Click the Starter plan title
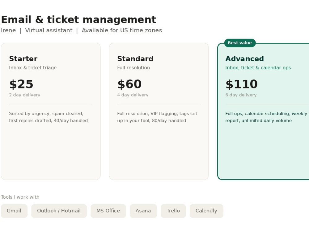 pyautogui.click(x=23, y=59)
